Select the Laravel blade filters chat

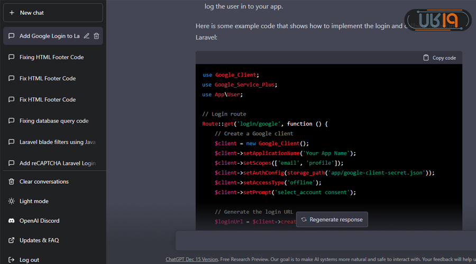[57, 142]
